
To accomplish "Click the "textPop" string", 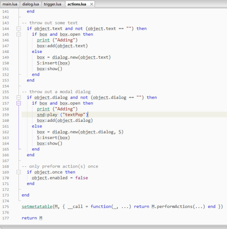I will pos(74,115).
